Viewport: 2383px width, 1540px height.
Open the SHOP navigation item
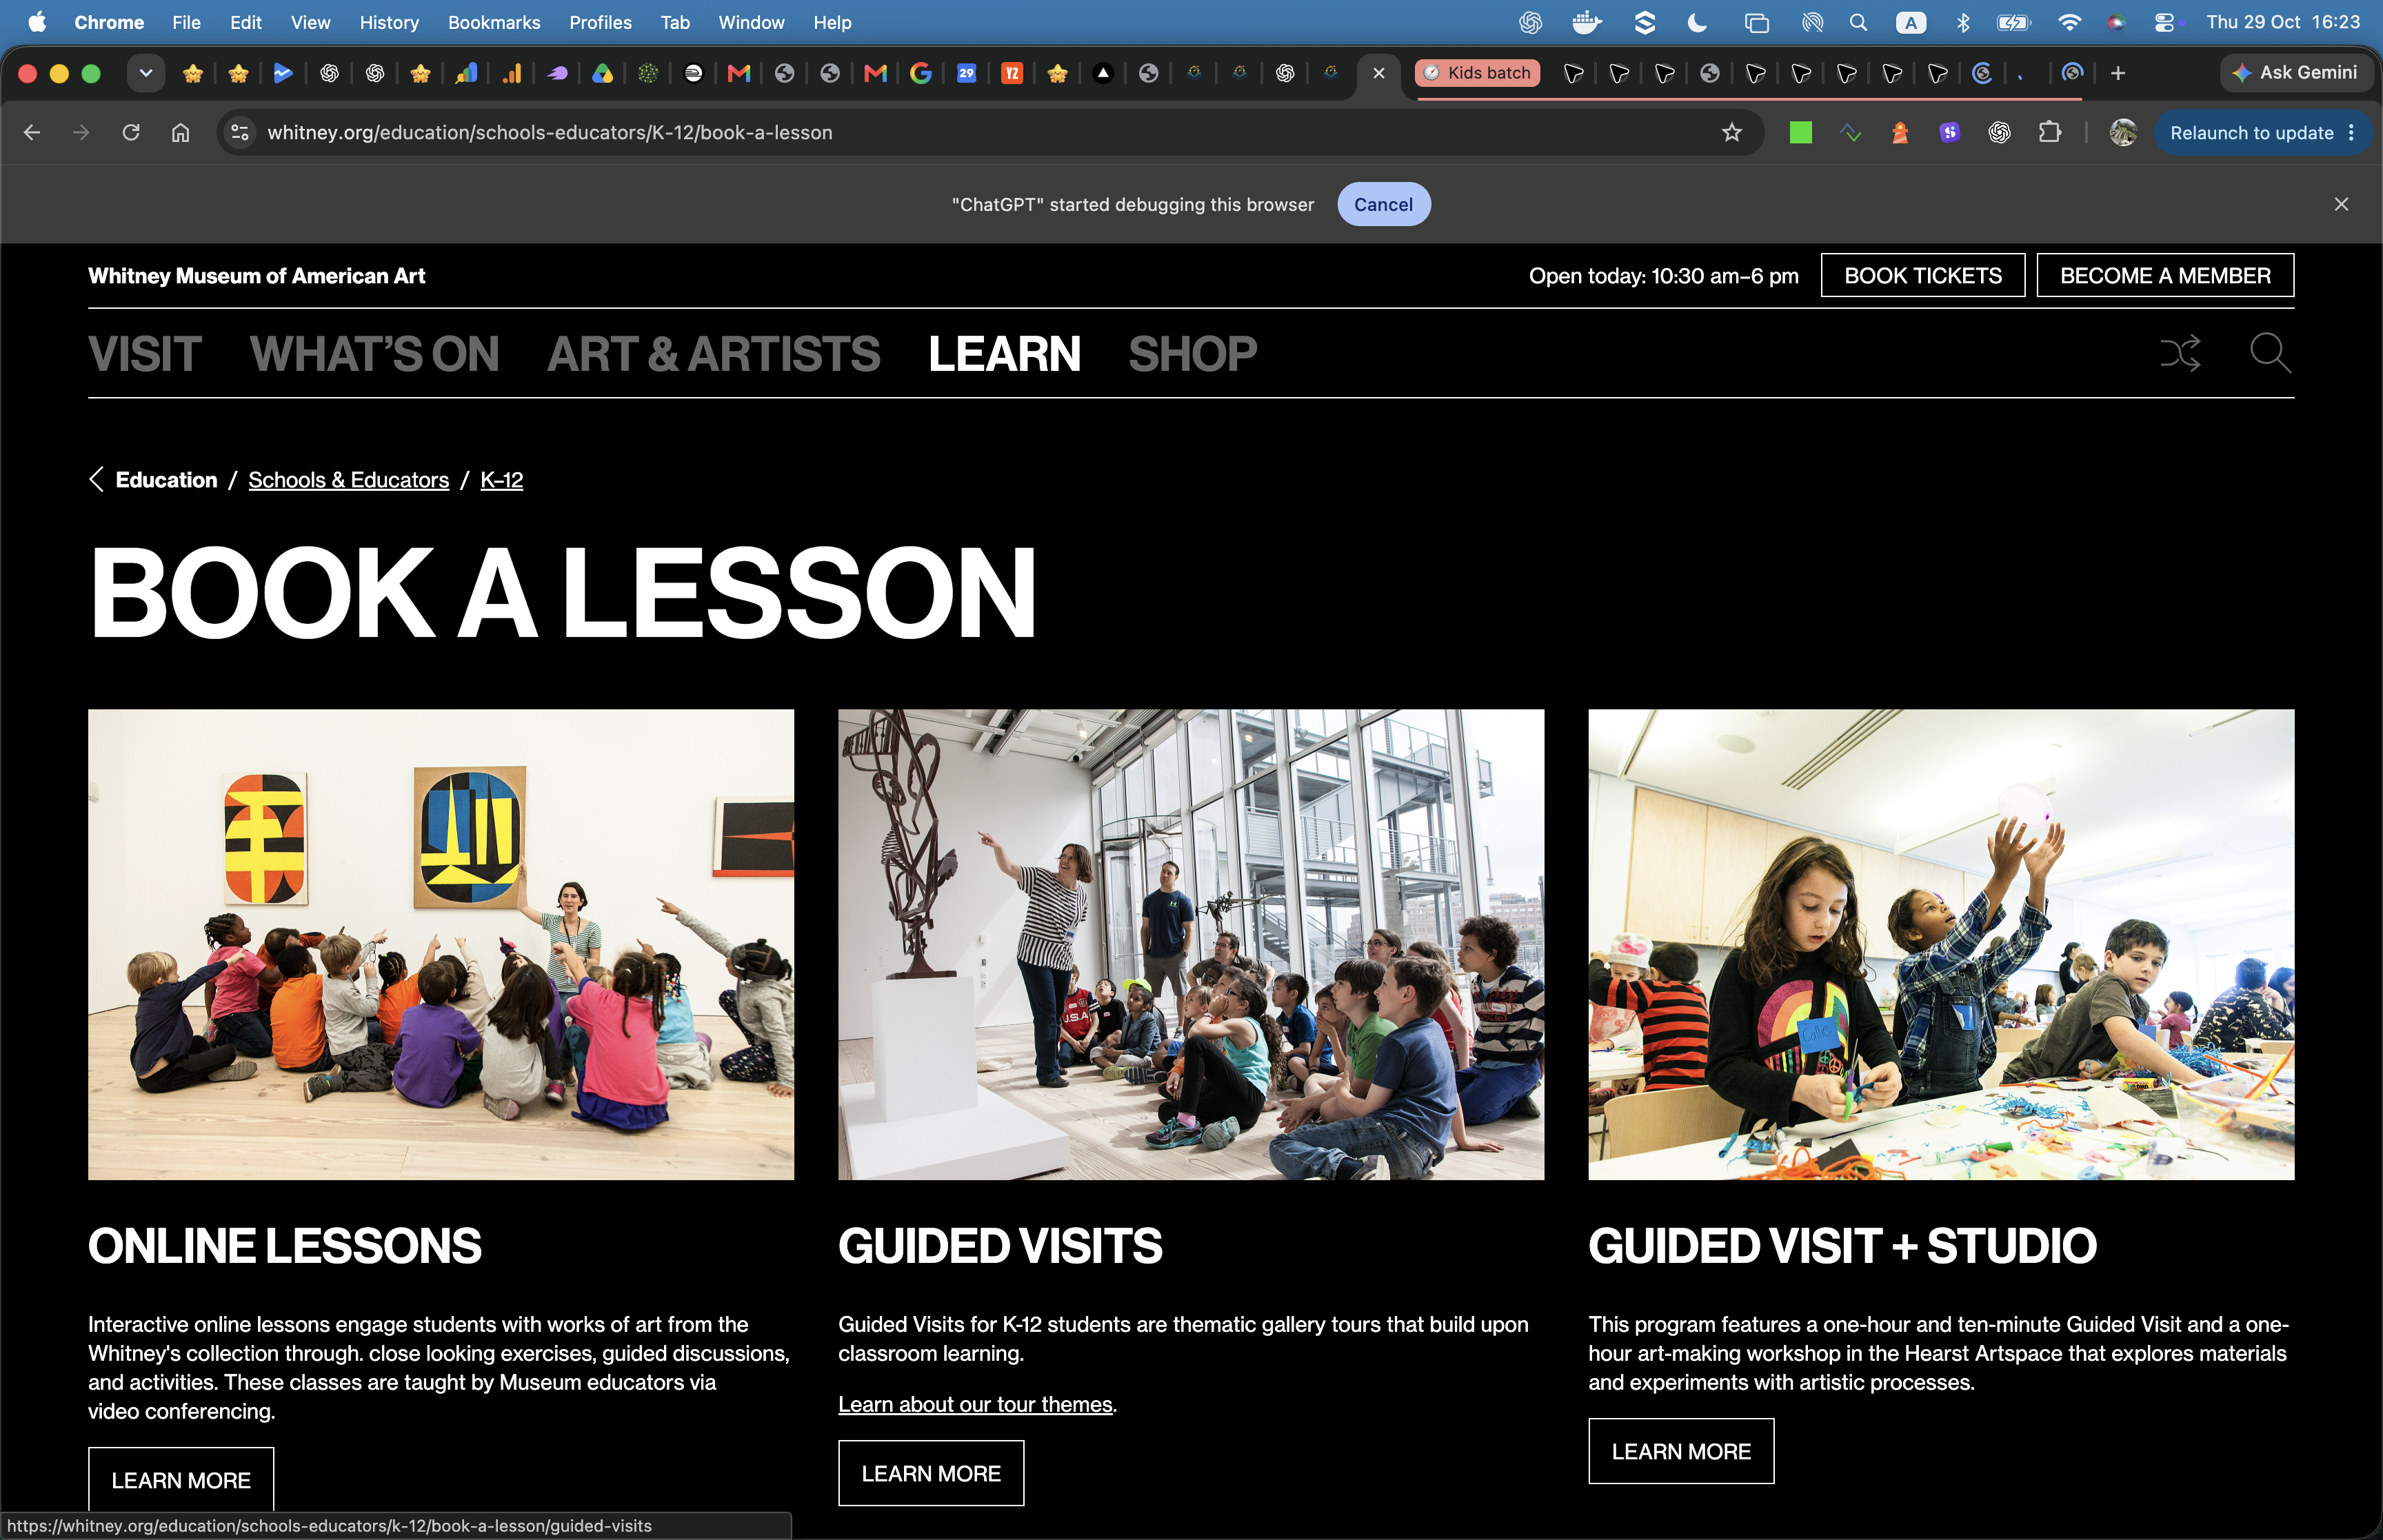click(x=1192, y=354)
